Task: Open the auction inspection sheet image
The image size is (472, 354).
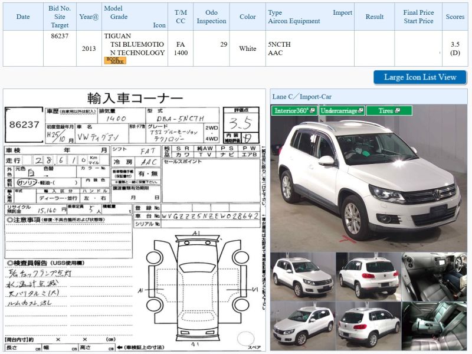Action: [135, 220]
